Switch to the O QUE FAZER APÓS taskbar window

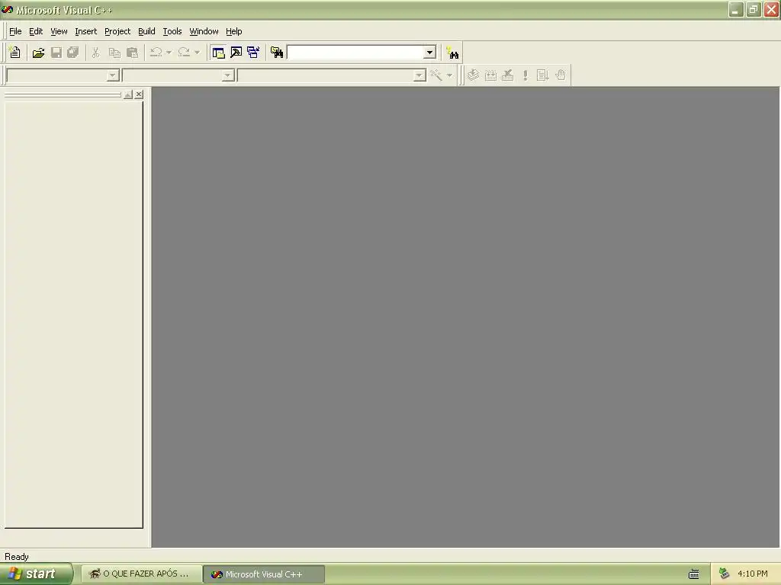(141, 574)
